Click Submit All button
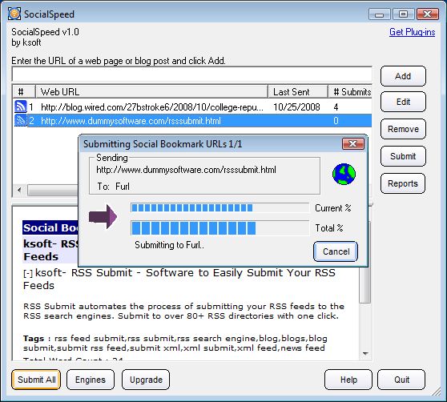Viewport: 447px width, 402px height. click(x=36, y=380)
